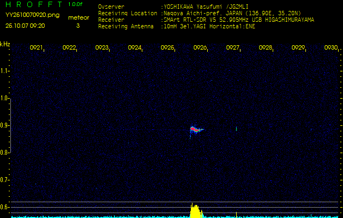This screenshot has width=343, height=218.
Task: Click the 0921 time marker
Action: pyautogui.click(x=37, y=47)
